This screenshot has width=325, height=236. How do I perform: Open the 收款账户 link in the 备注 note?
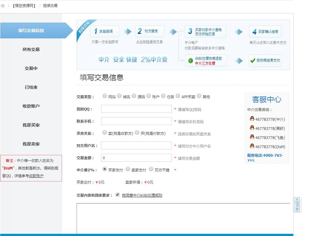click(x=36, y=176)
